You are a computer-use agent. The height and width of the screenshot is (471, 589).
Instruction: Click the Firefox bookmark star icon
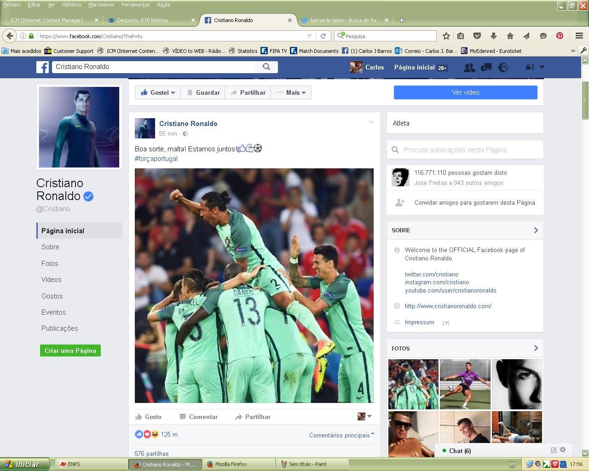446,36
